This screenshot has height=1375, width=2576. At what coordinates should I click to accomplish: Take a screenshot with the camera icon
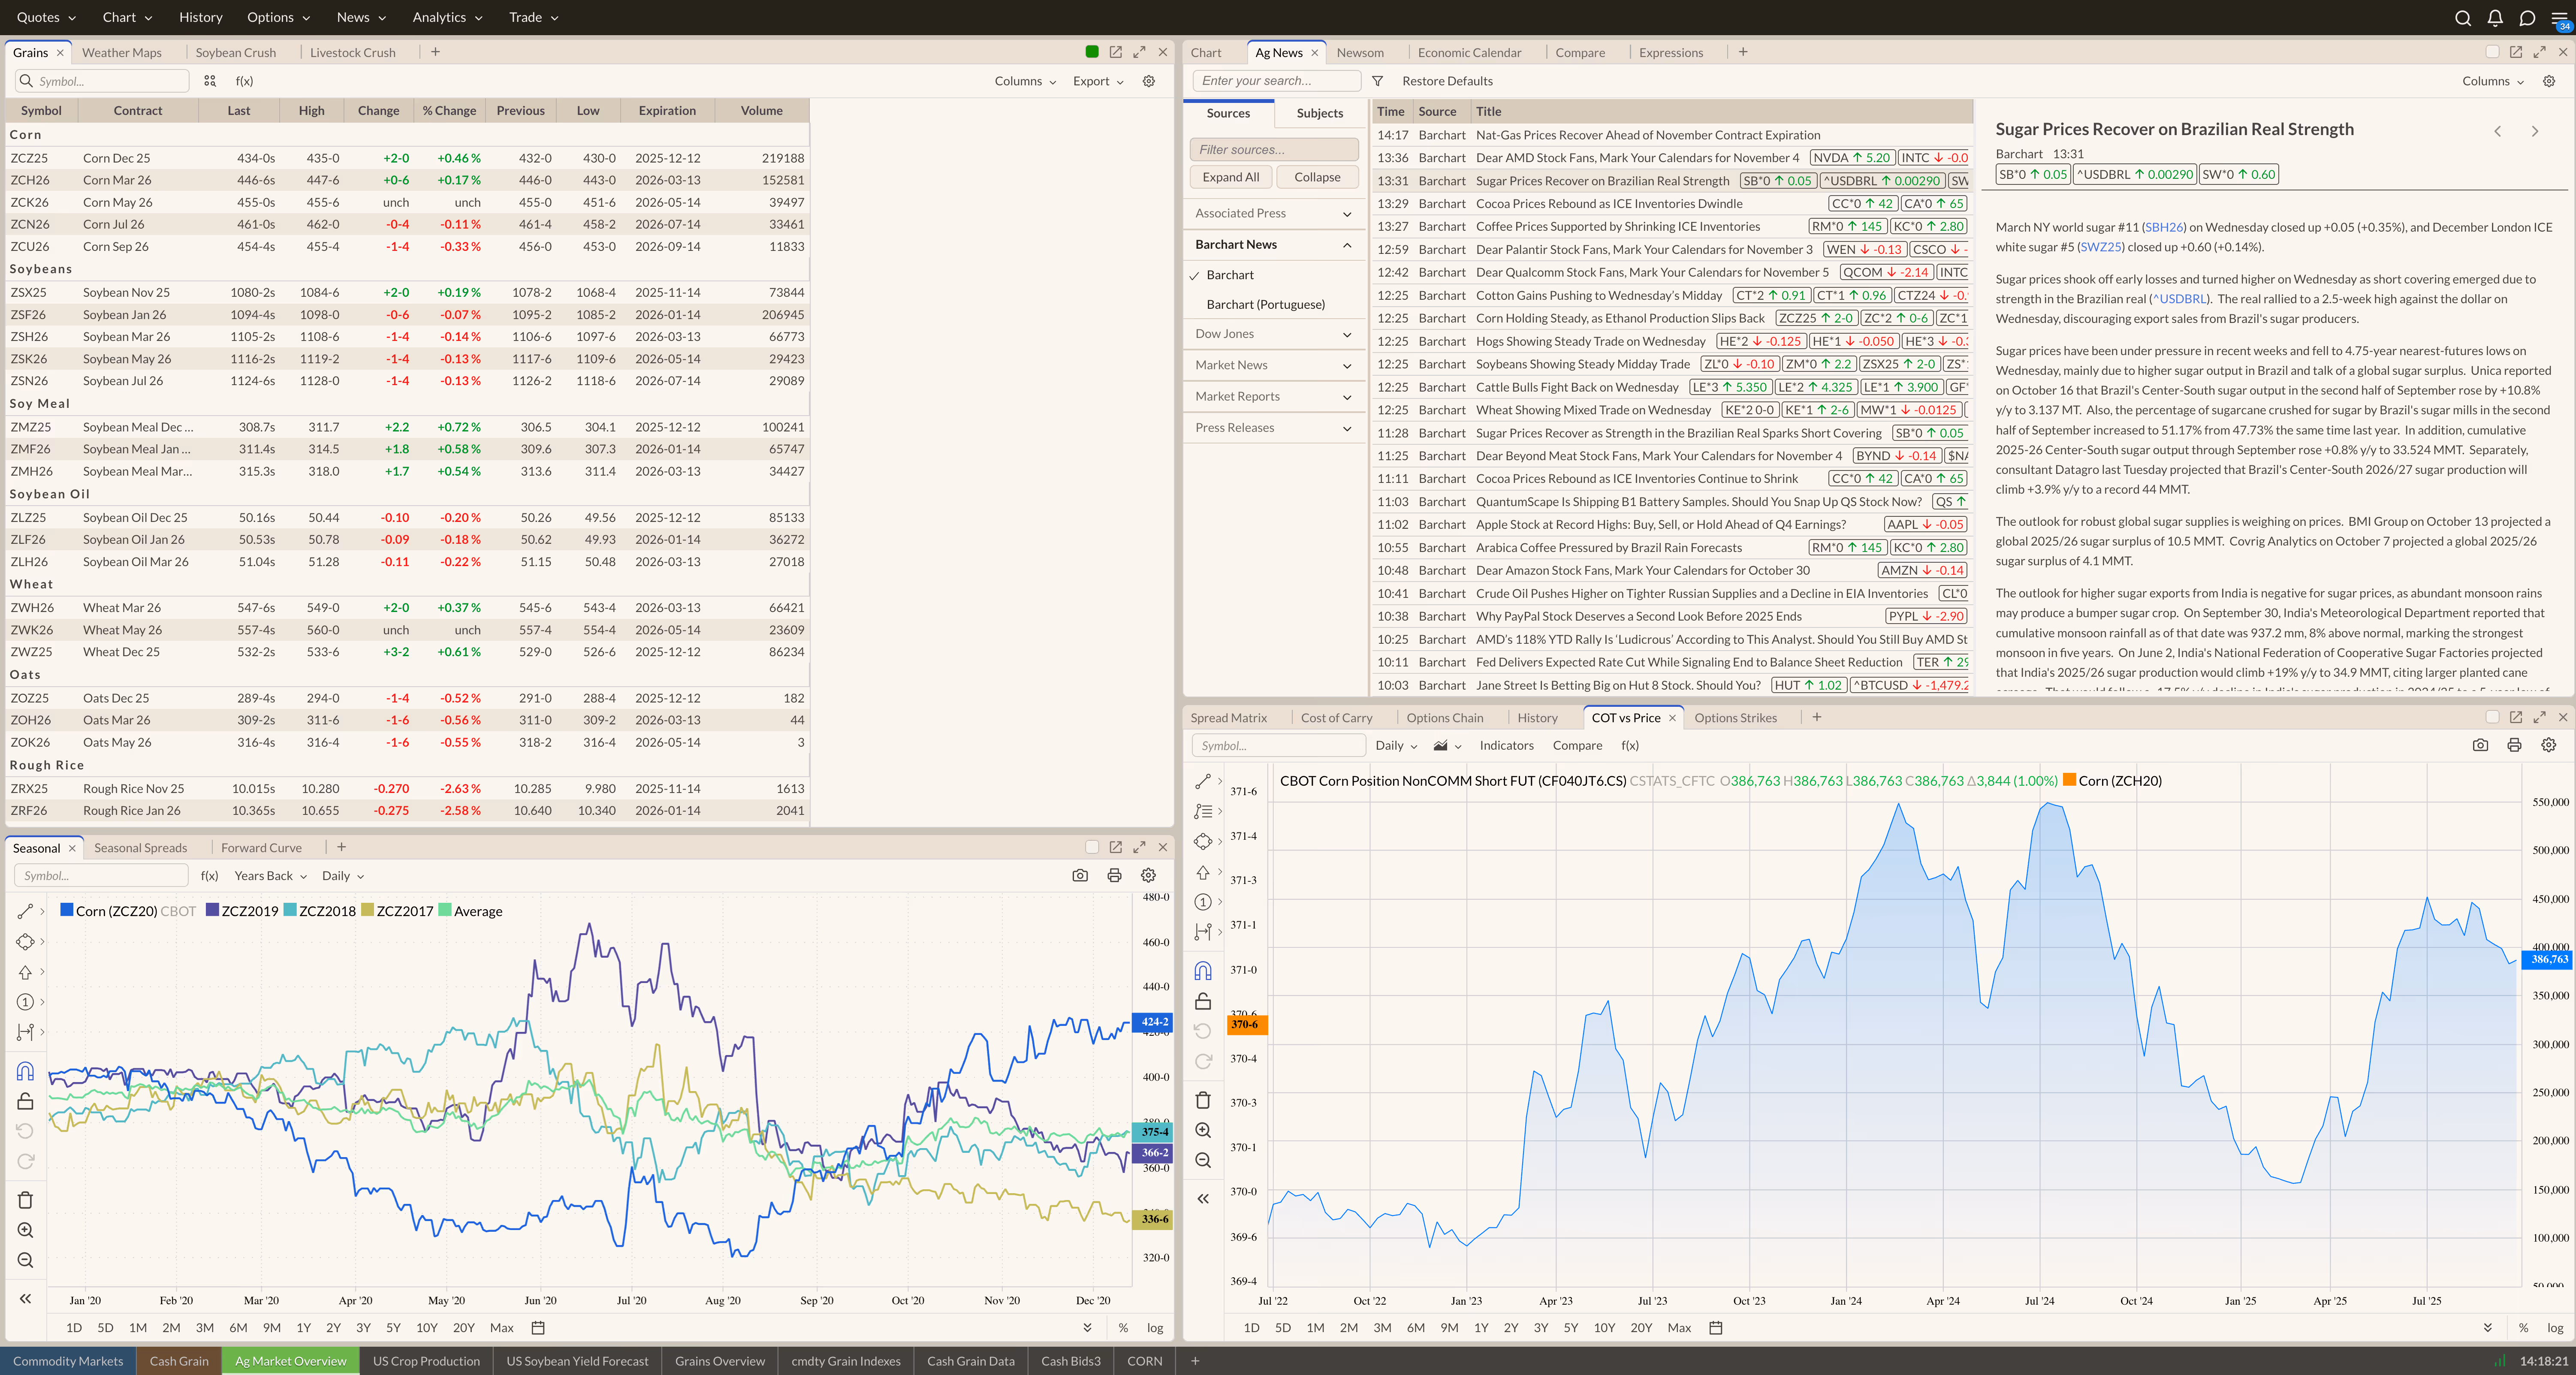(1080, 875)
